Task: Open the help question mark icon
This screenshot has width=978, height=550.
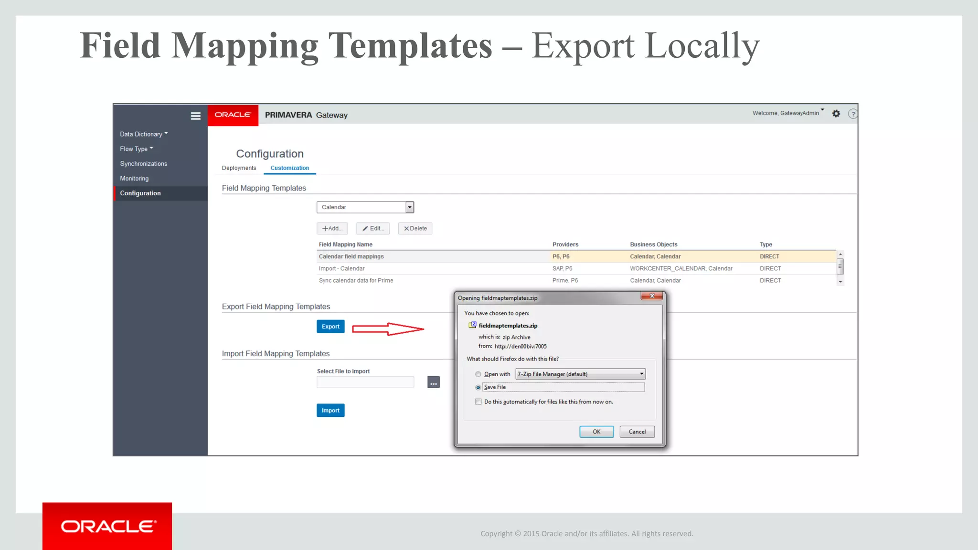Action: pyautogui.click(x=852, y=114)
